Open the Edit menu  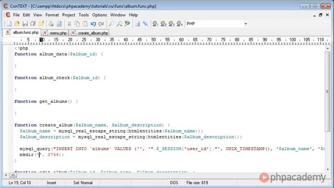(27, 15)
